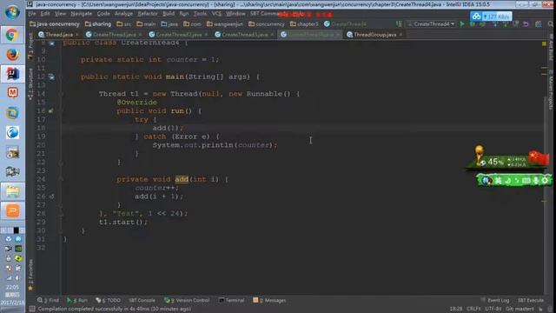Collapse the run() method fold marker
The image size is (556, 313).
[x=61, y=111]
